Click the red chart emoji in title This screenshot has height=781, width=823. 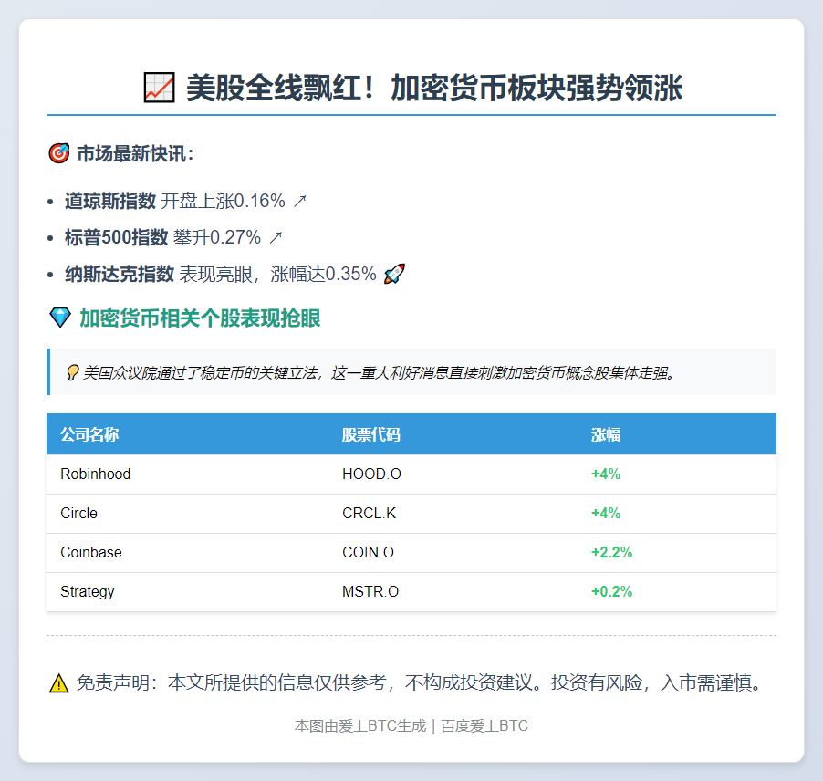159,87
